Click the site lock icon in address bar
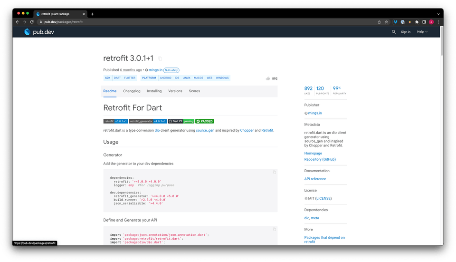The height and width of the screenshot is (262, 456). tap(41, 22)
